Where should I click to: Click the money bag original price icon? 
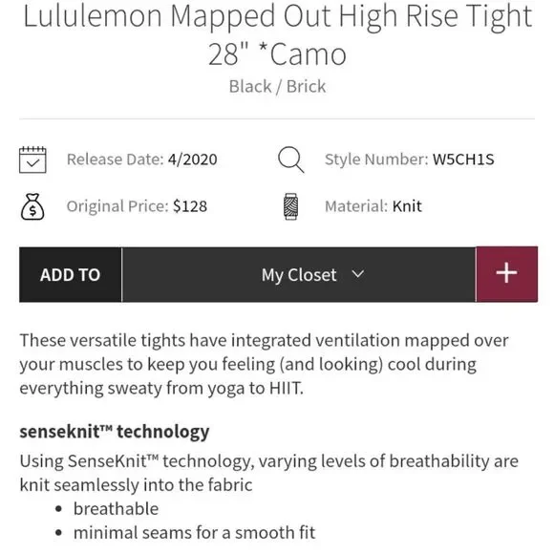[32, 206]
